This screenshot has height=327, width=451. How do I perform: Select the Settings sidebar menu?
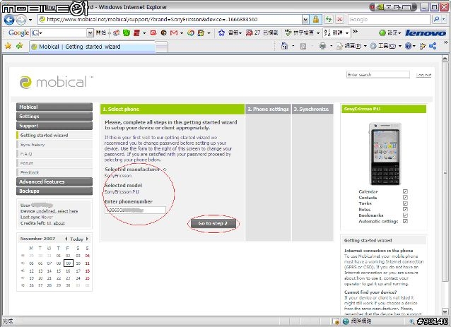(54, 117)
